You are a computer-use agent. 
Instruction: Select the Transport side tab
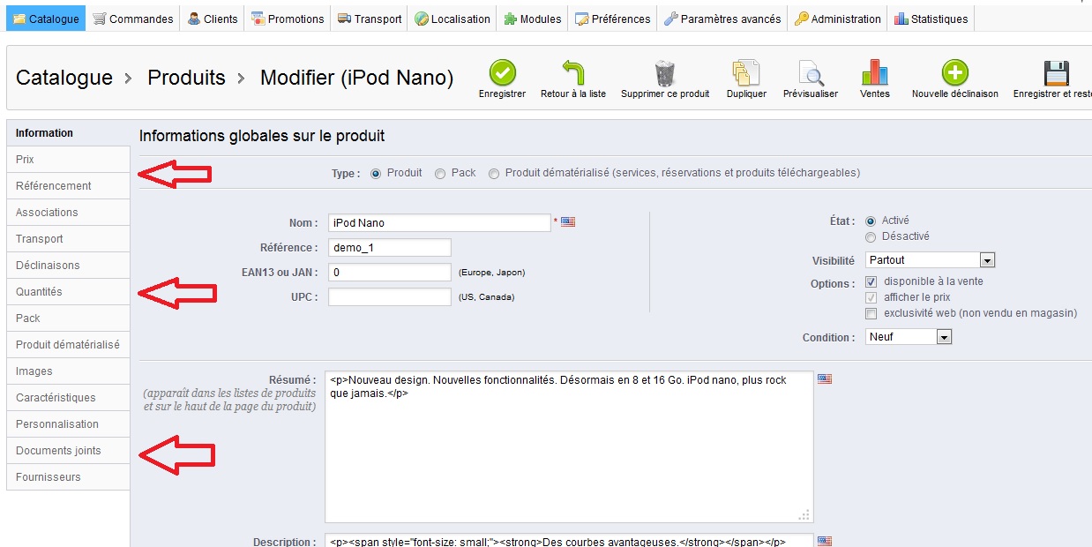[x=68, y=239]
